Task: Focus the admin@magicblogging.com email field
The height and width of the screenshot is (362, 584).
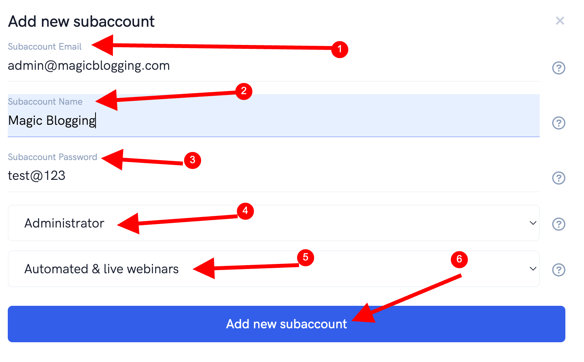Action: [x=273, y=66]
